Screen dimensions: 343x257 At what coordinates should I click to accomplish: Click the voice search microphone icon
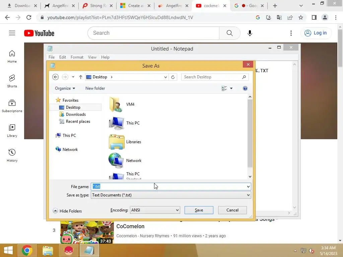coord(250,33)
